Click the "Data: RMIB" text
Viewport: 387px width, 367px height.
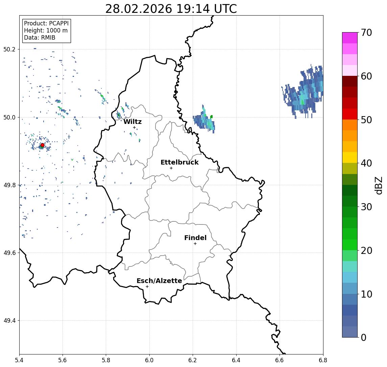pos(40,38)
